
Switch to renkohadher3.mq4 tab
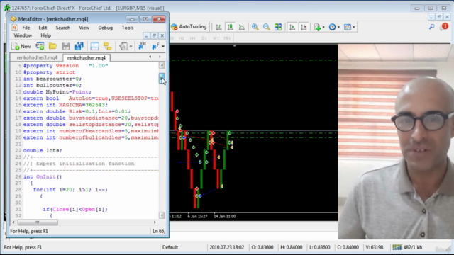pos(37,57)
